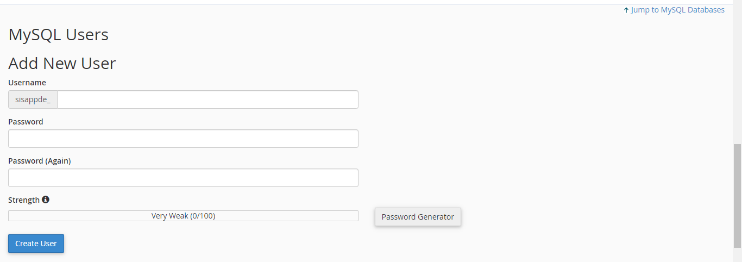Click the up-arrow icon before Jump to MySQL Databases
This screenshot has height=262, width=742.
point(626,10)
